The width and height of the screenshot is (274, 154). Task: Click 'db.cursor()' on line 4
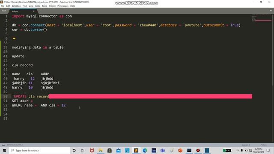click(x=36, y=30)
